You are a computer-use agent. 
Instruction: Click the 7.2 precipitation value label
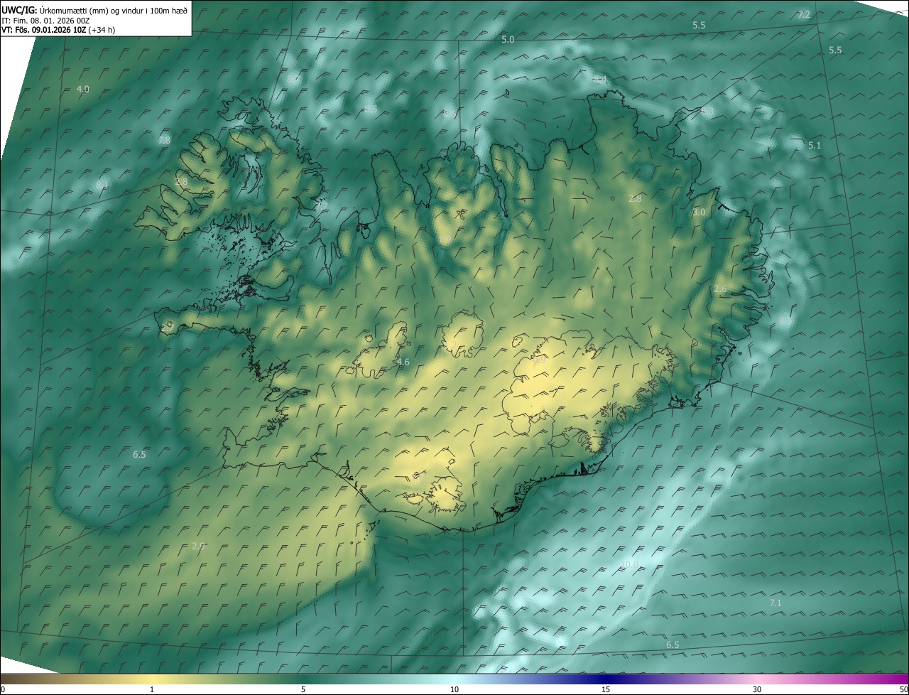[x=804, y=15]
